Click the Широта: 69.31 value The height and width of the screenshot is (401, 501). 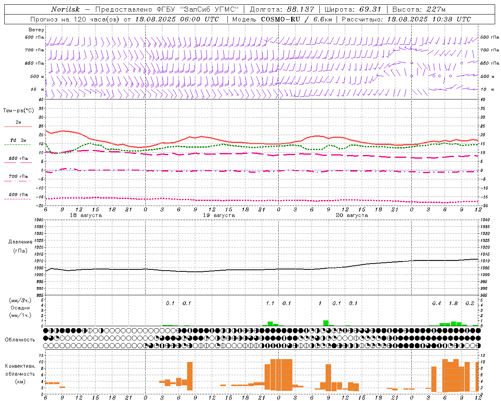353,9
